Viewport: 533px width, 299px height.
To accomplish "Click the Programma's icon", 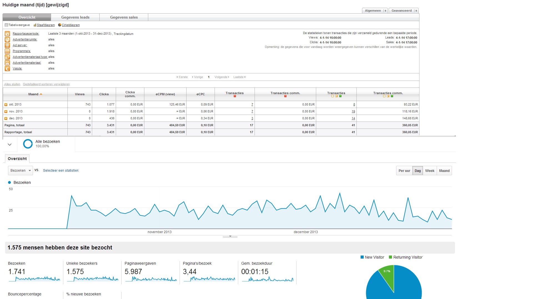I will tap(7, 51).
